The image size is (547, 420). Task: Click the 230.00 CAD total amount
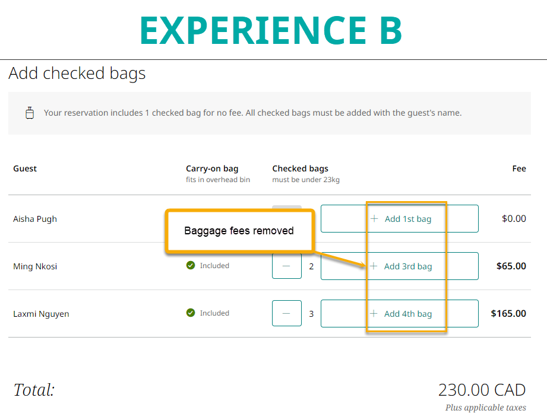pos(482,390)
